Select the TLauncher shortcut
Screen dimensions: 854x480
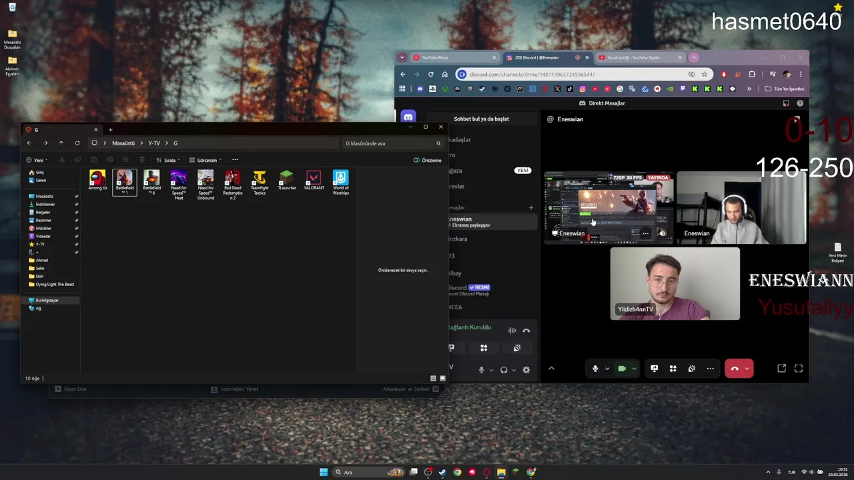287,181
